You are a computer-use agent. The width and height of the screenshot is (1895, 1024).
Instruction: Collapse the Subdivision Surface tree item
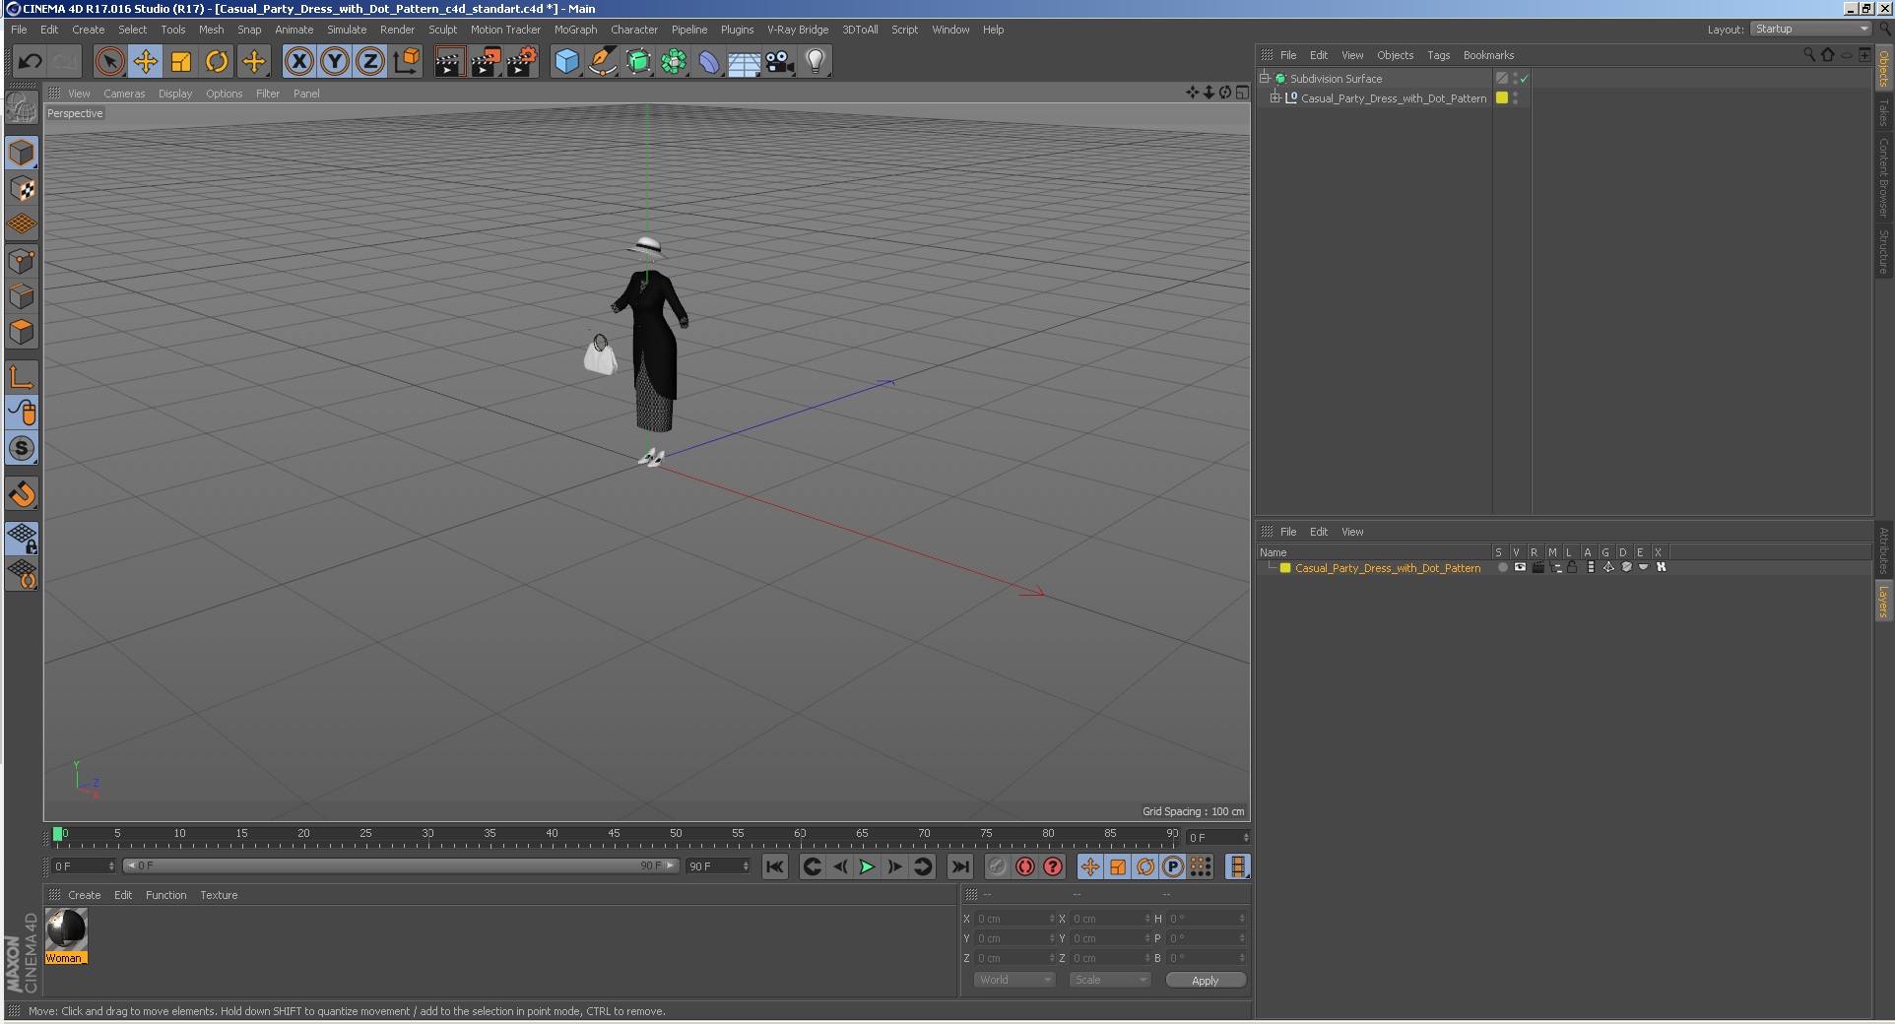(1265, 78)
